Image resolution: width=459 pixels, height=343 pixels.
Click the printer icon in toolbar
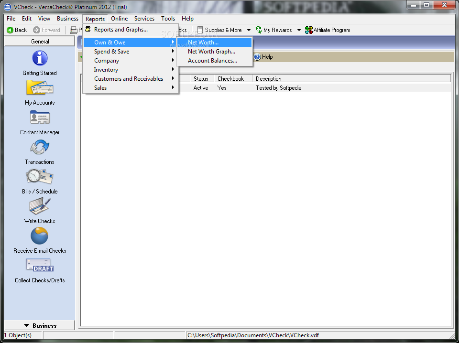(74, 30)
